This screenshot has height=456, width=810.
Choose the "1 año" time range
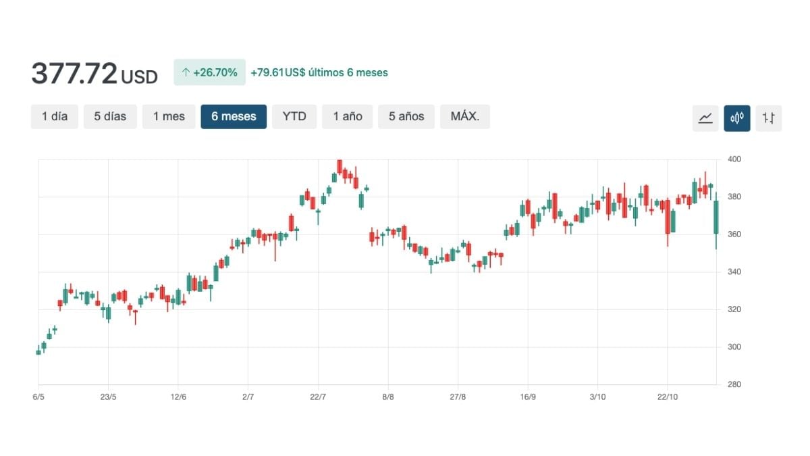[347, 116]
